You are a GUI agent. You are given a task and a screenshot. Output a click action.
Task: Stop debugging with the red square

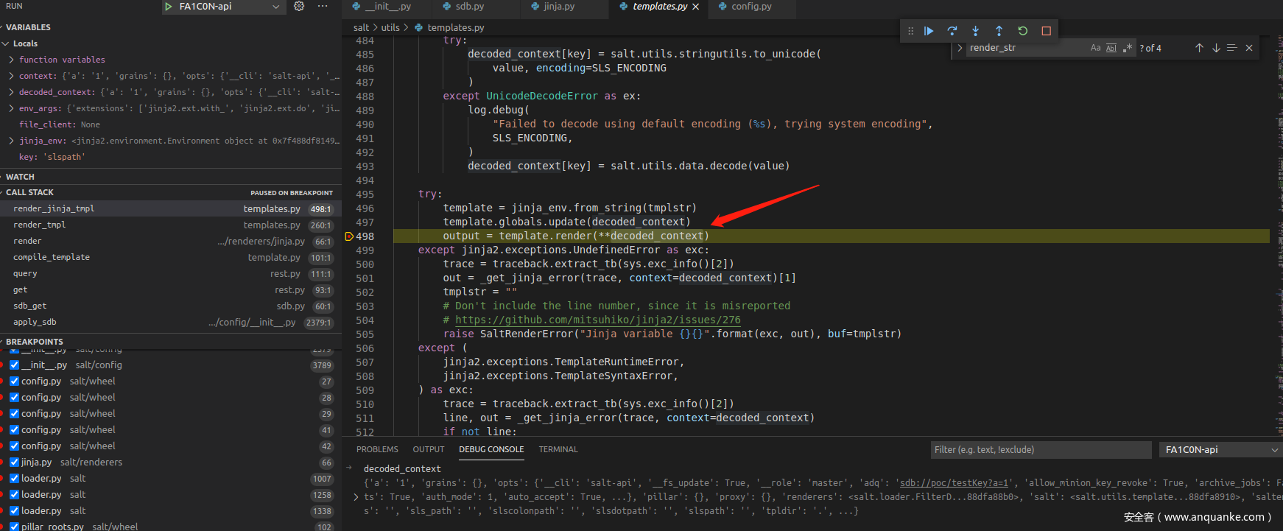point(1047,31)
